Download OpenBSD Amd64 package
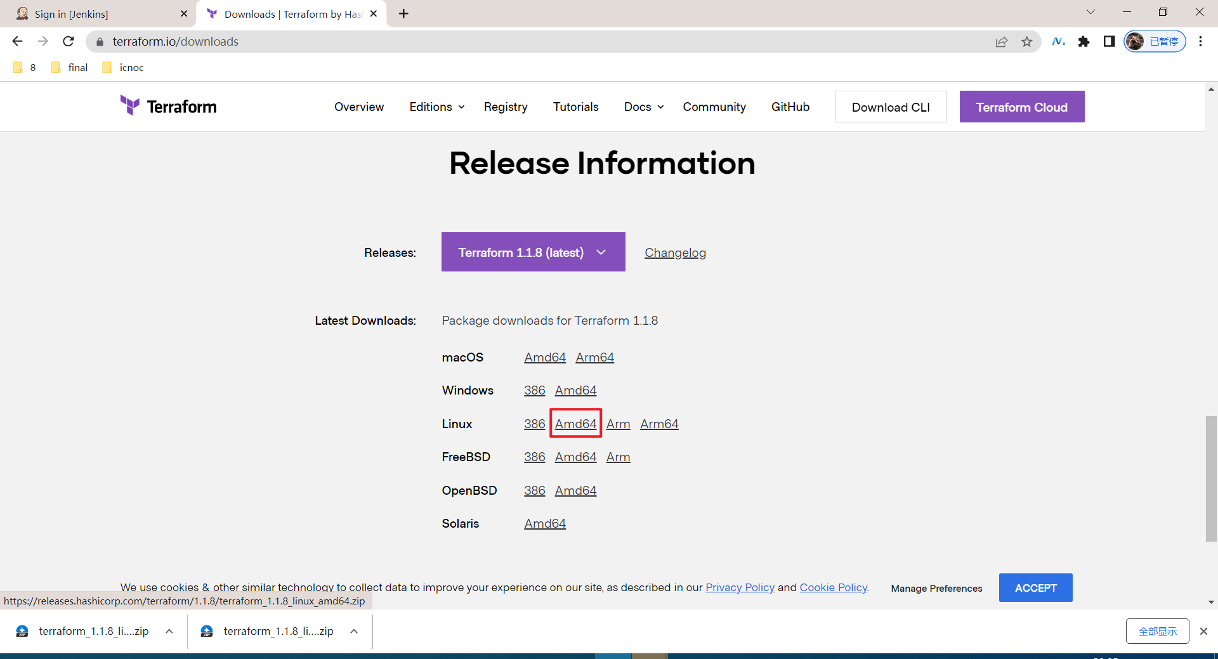Image resolution: width=1218 pixels, height=659 pixels. pos(576,490)
